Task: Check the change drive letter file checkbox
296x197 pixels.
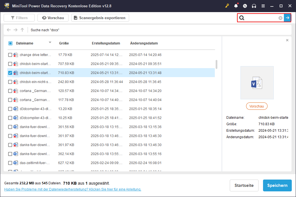Action: click(x=10, y=55)
